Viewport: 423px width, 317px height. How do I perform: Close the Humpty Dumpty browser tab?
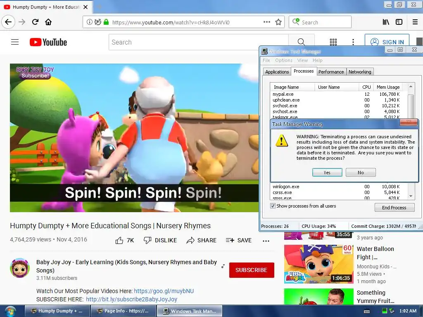click(86, 7)
